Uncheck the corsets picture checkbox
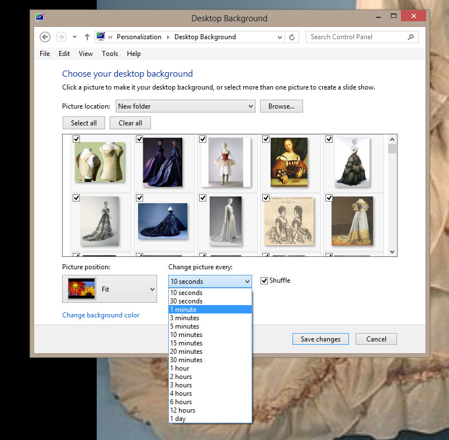Viewport: 449px width, 440px height. [x=76, y=139]
